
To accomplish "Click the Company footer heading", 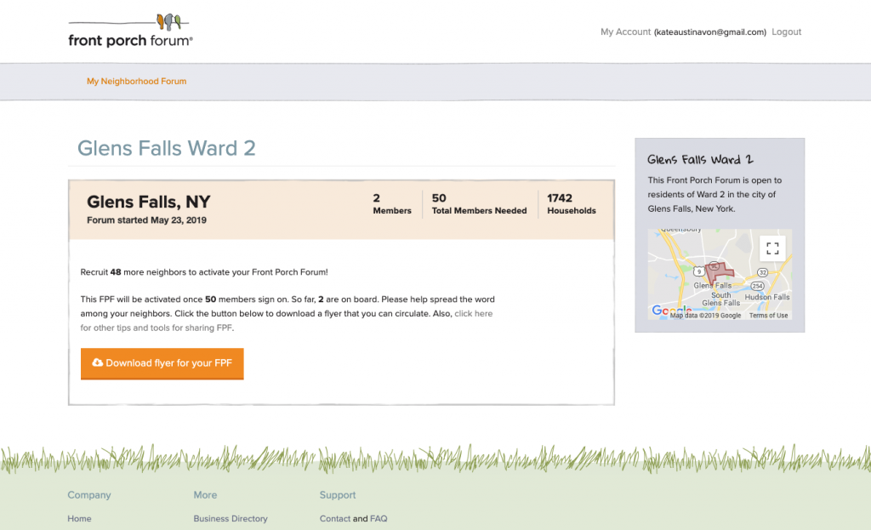I will tap(89, 495).
